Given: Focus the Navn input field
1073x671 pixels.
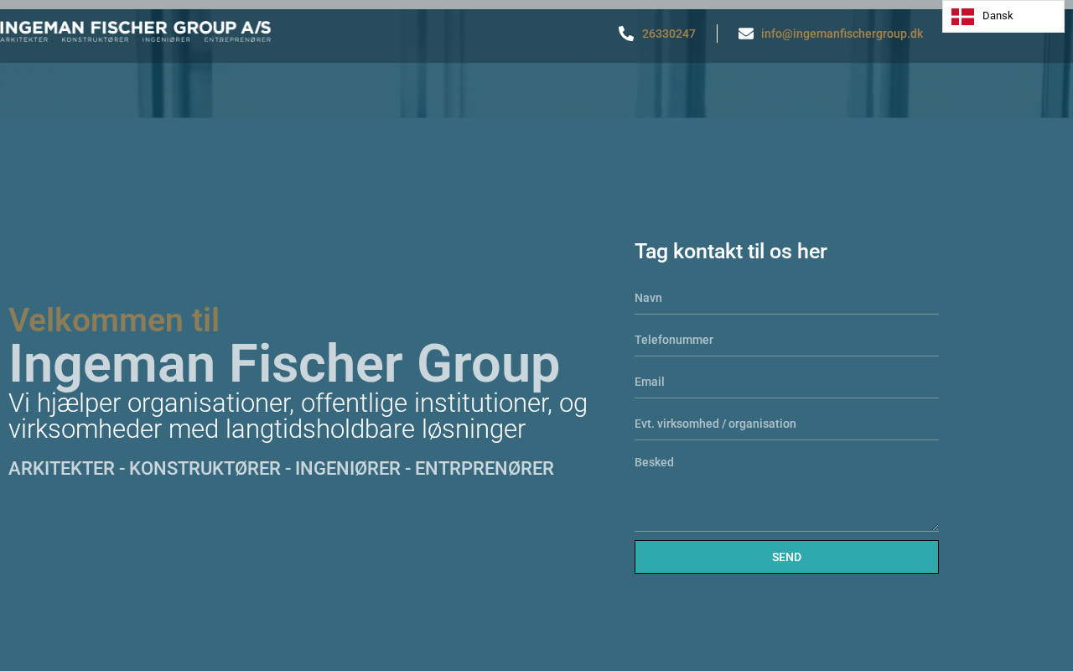Looking at the screenshot, I should coord(786,298).
